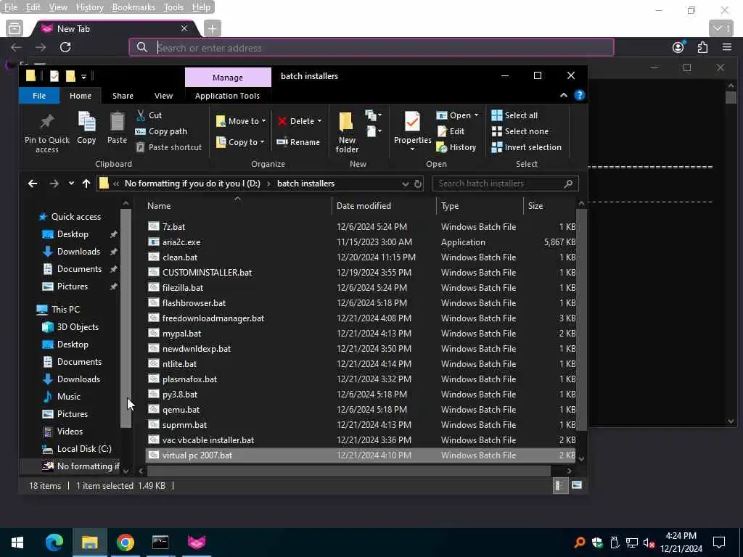Click Paste shortcut in ribbon
This screenshot has height=557, width=743.
(169, 147)
